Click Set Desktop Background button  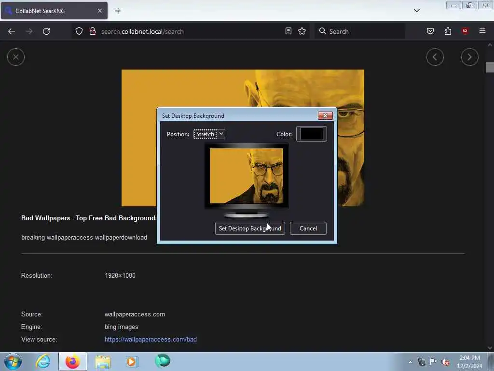(x=250, y=228)
